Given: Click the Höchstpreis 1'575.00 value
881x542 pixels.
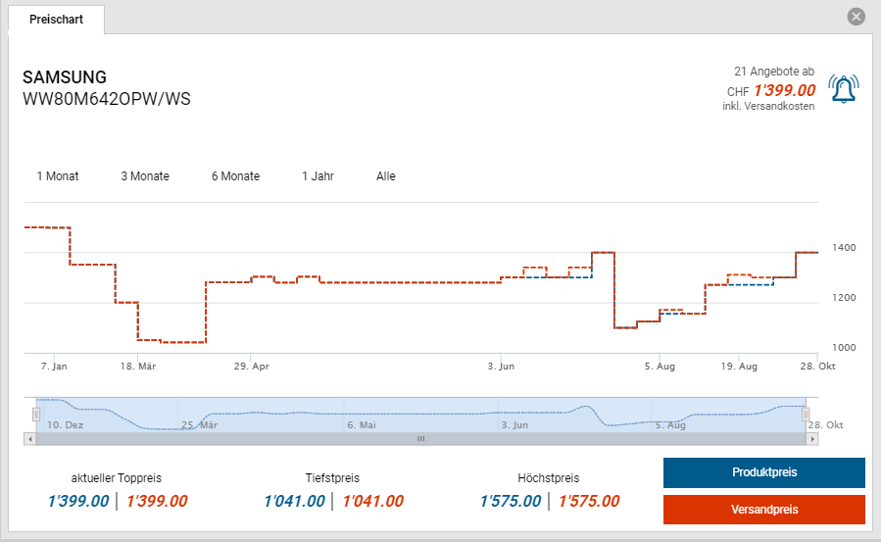Looking at the screenshot, I should click(510, 501).
